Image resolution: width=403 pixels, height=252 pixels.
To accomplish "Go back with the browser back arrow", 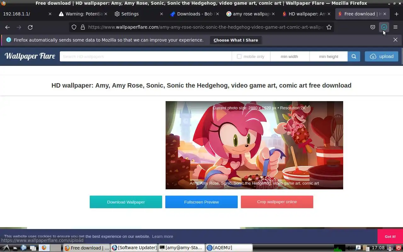I will click(x=8, y=27).
